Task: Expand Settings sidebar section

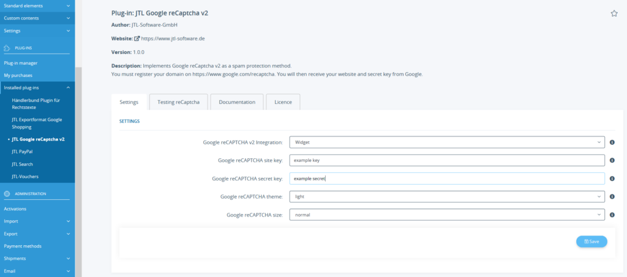Action: coord(37,31)
